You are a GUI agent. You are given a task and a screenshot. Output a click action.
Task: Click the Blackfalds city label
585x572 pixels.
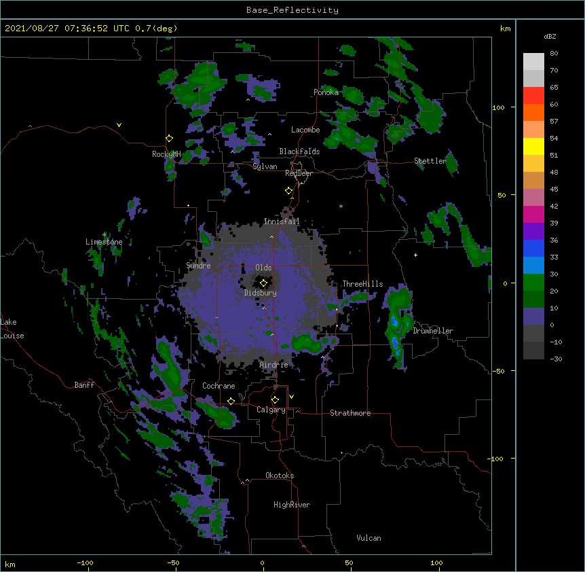[x=299, y=151]
